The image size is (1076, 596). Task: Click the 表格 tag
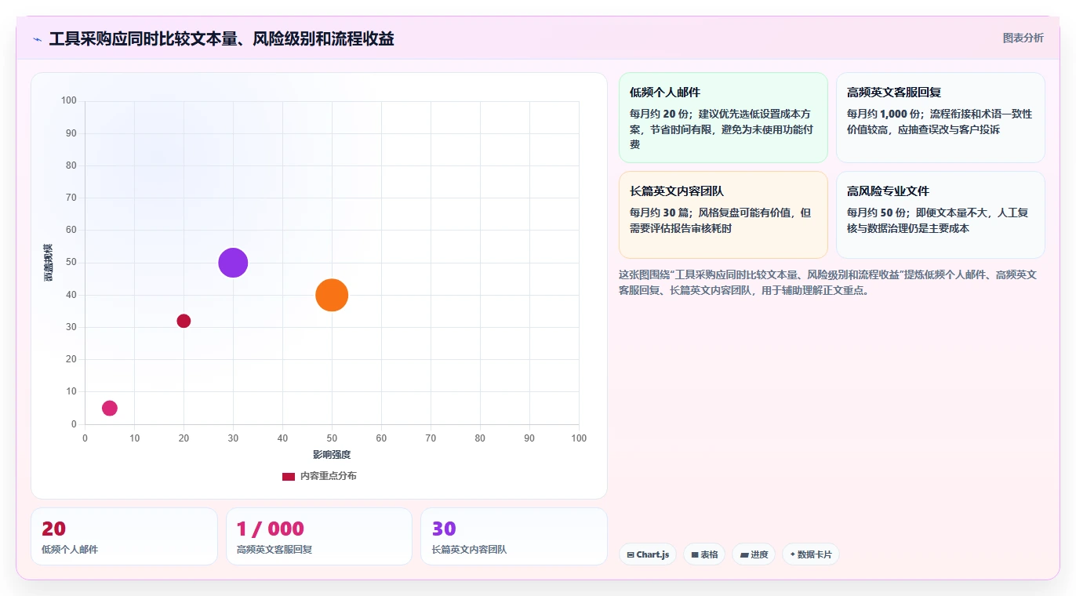(704, 554)
